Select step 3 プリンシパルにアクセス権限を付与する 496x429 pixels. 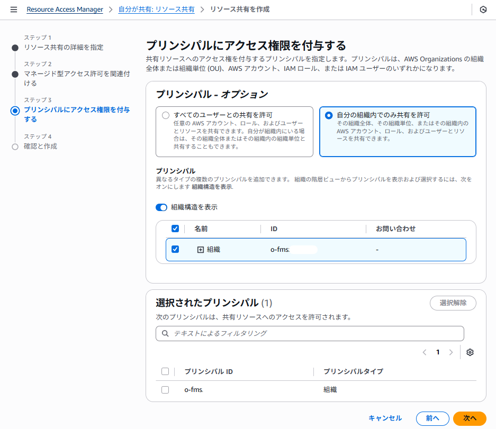(x=77, y=114)
